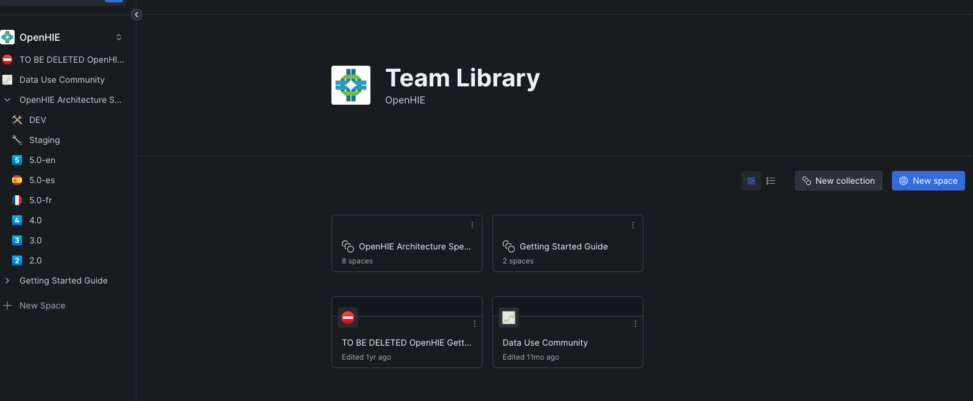Open the 4.0 space
This screenshot has width=973, height=401.
pyautogui.click(x=35, y=220)
